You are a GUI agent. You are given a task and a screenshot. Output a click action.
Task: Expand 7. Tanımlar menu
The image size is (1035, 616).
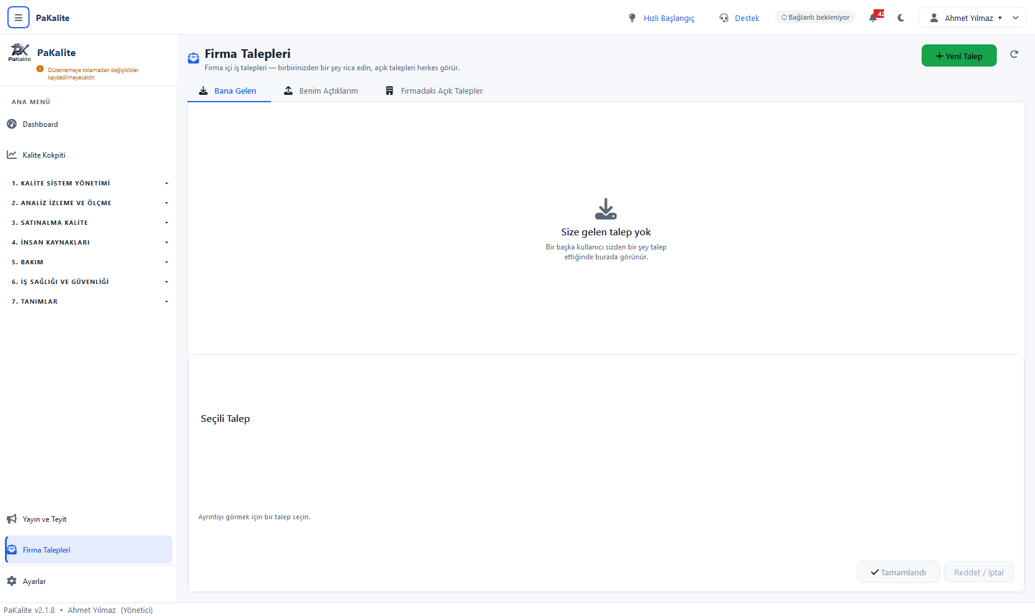[89, 301]
